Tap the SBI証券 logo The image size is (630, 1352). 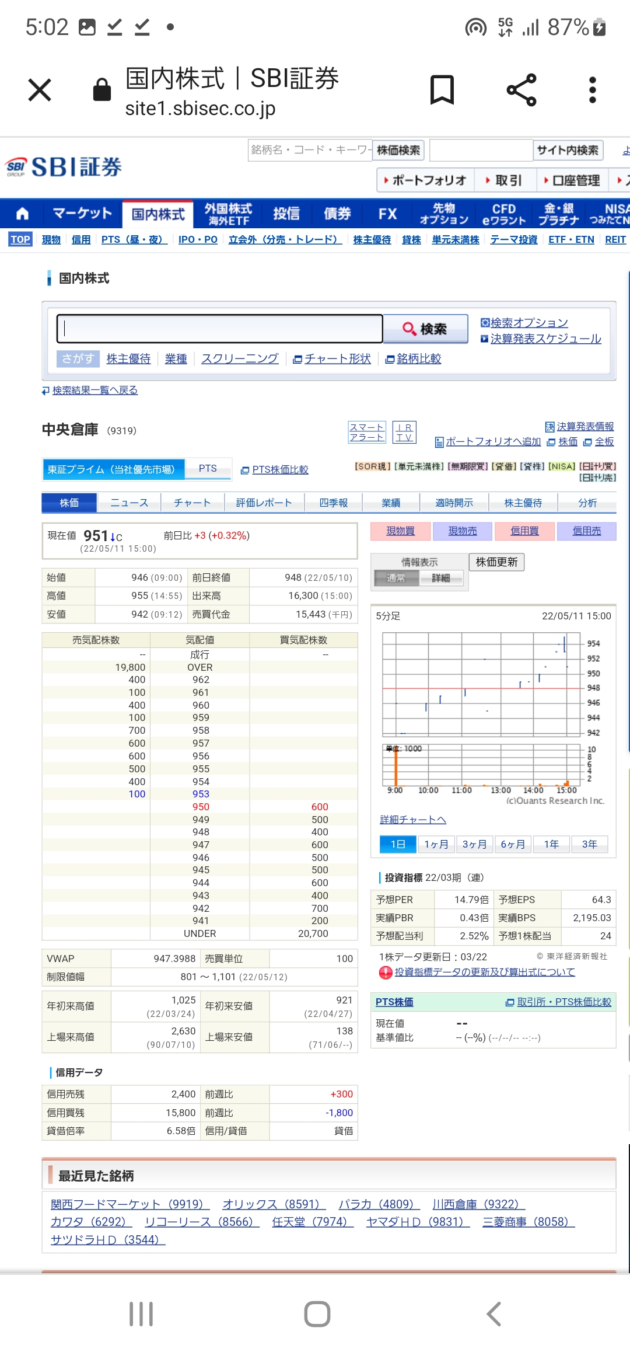64,167
